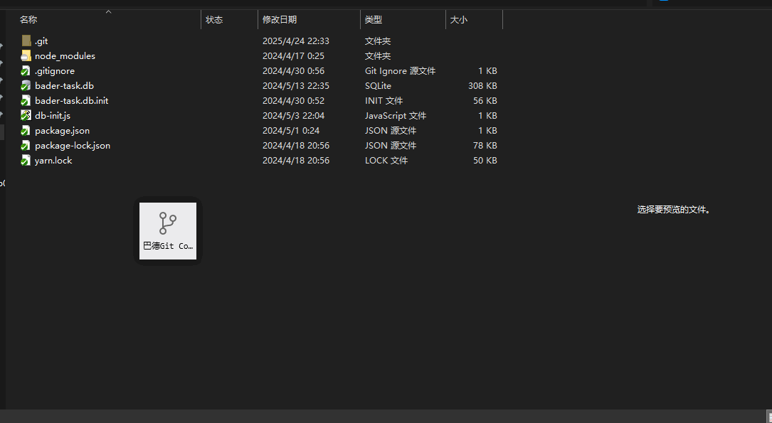Sort by the 类型 column header

tap(374, 20)
